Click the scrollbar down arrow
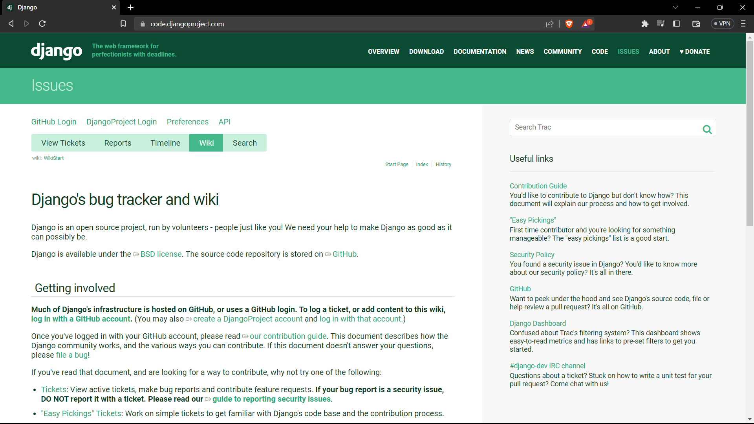The image size is (754, 424). [x=750, y=419]
